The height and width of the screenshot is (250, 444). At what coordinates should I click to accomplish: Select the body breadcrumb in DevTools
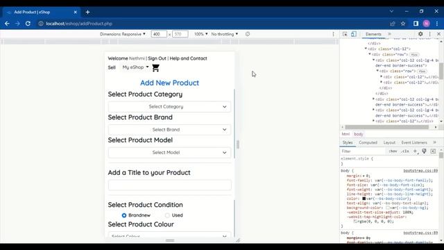point(359,134)
